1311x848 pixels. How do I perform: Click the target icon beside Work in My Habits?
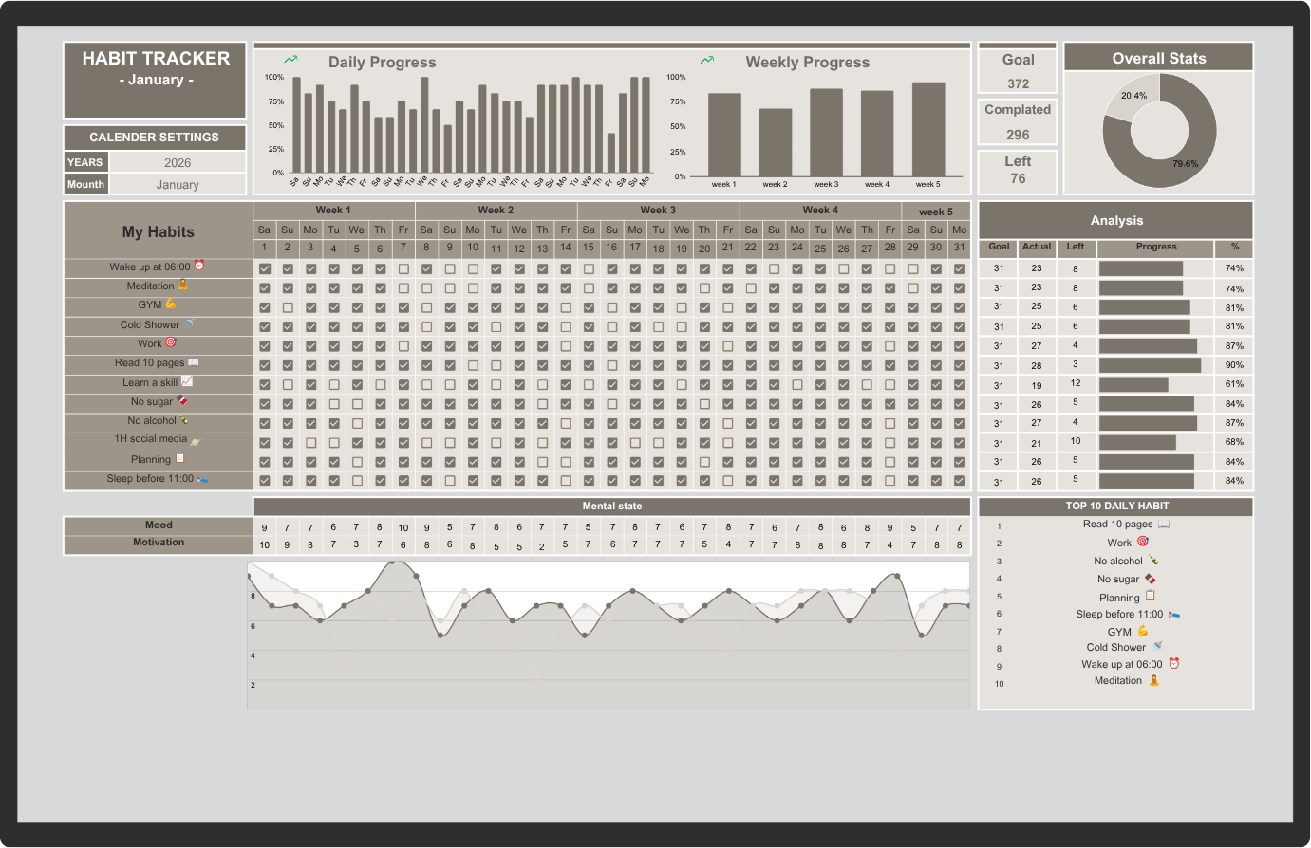tap(171, 342)
